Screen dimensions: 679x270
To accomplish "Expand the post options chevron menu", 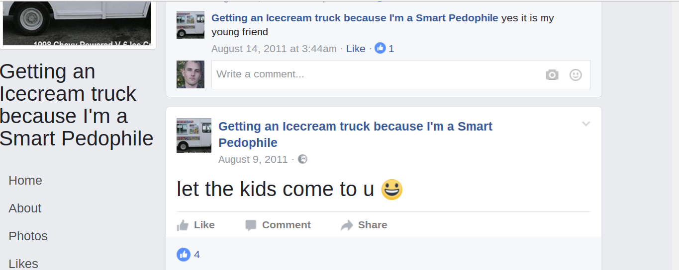I will (x=586, y=124).
